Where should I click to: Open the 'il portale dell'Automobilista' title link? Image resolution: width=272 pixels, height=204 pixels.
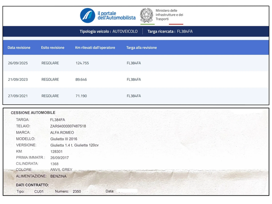pos(116,15)
